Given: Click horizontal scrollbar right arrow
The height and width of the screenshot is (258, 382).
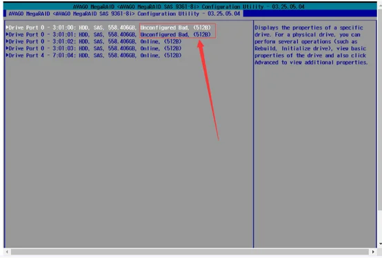Looking at the screenshot, I should pyautogui.click(x=373, y=252).
